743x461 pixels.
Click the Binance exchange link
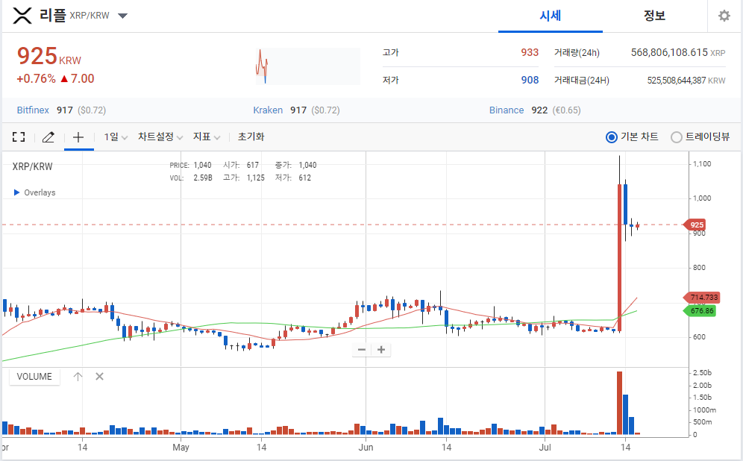pyautogui.click(x=507, y=110)
